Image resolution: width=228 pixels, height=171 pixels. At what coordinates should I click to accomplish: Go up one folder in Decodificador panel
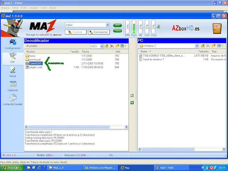107,46
